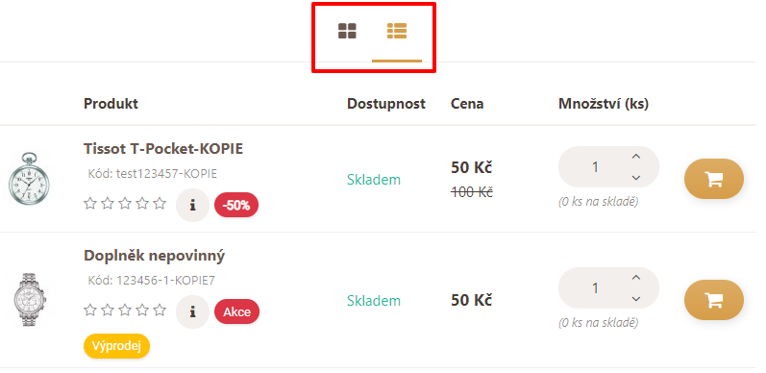The height and width of the screenshot is (373, 766).
Task: Increase quantity for Doplněk nepovinný
Action: [x=635, y=278]
